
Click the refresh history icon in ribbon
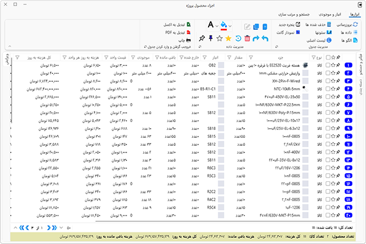pos(239,38)
